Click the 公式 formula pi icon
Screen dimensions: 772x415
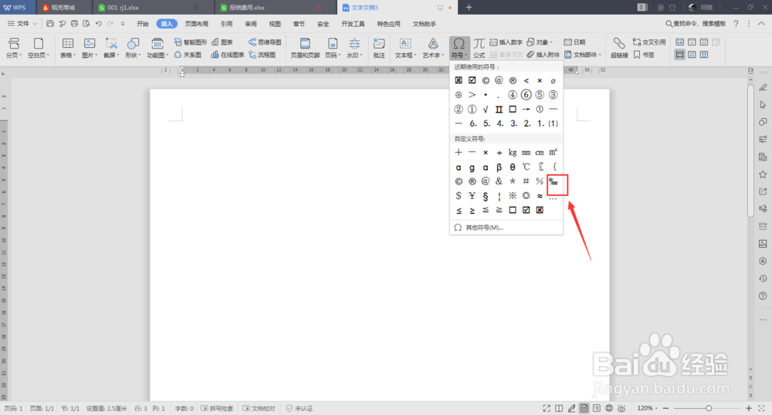[479, 48]
